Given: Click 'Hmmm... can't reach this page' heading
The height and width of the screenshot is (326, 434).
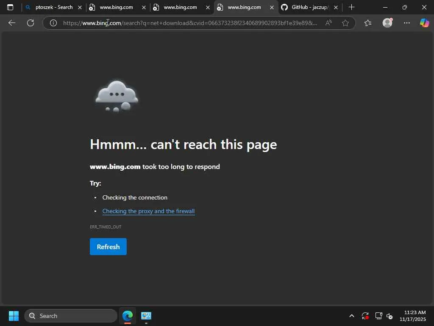Looking at the screenshot, I should (x=183, y=144).
